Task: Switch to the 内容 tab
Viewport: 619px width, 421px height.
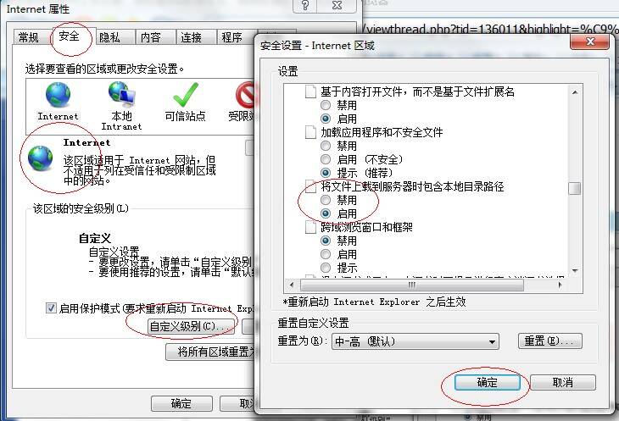Action: point(151,37)
